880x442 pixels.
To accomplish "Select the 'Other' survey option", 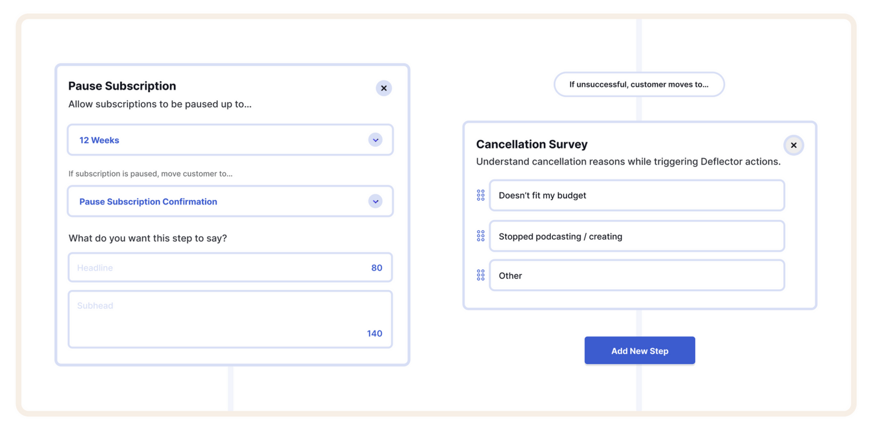I will click(637, 275).
